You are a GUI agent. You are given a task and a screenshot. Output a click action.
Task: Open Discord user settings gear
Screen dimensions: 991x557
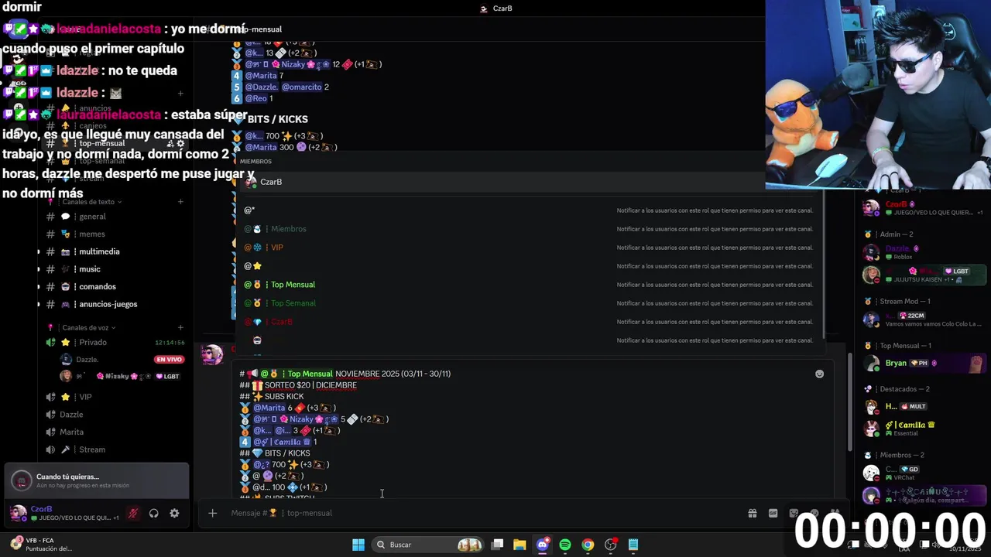pos(174,513)
